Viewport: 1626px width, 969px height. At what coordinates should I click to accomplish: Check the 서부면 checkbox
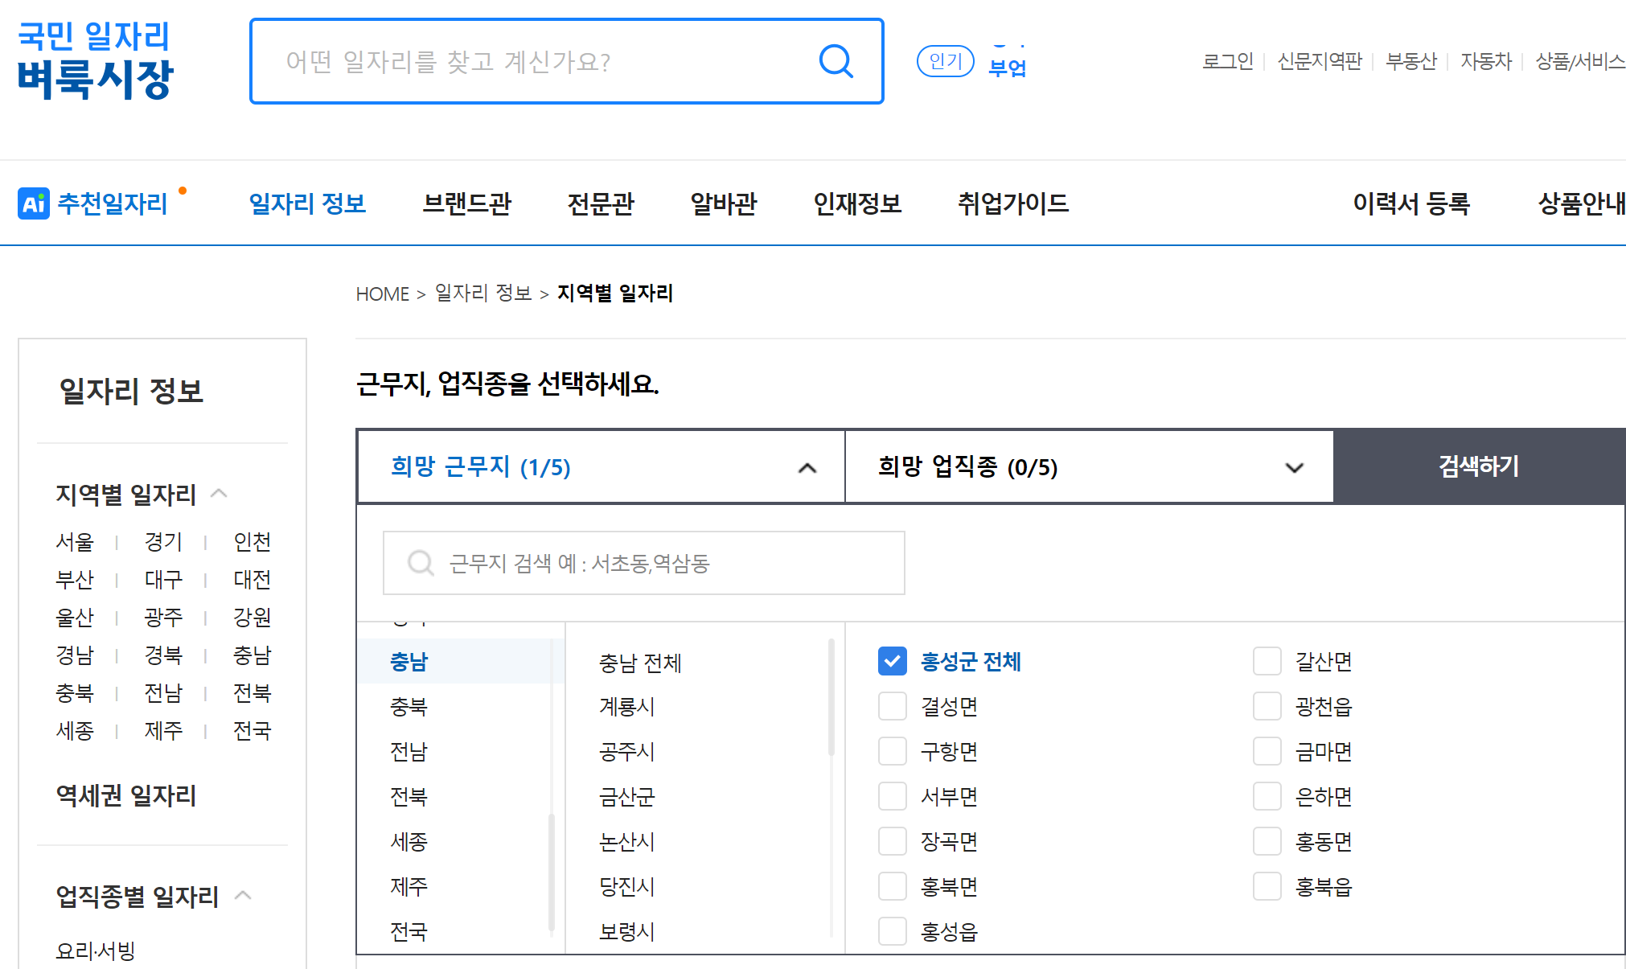pyautogui.click(x=893, y=796)
